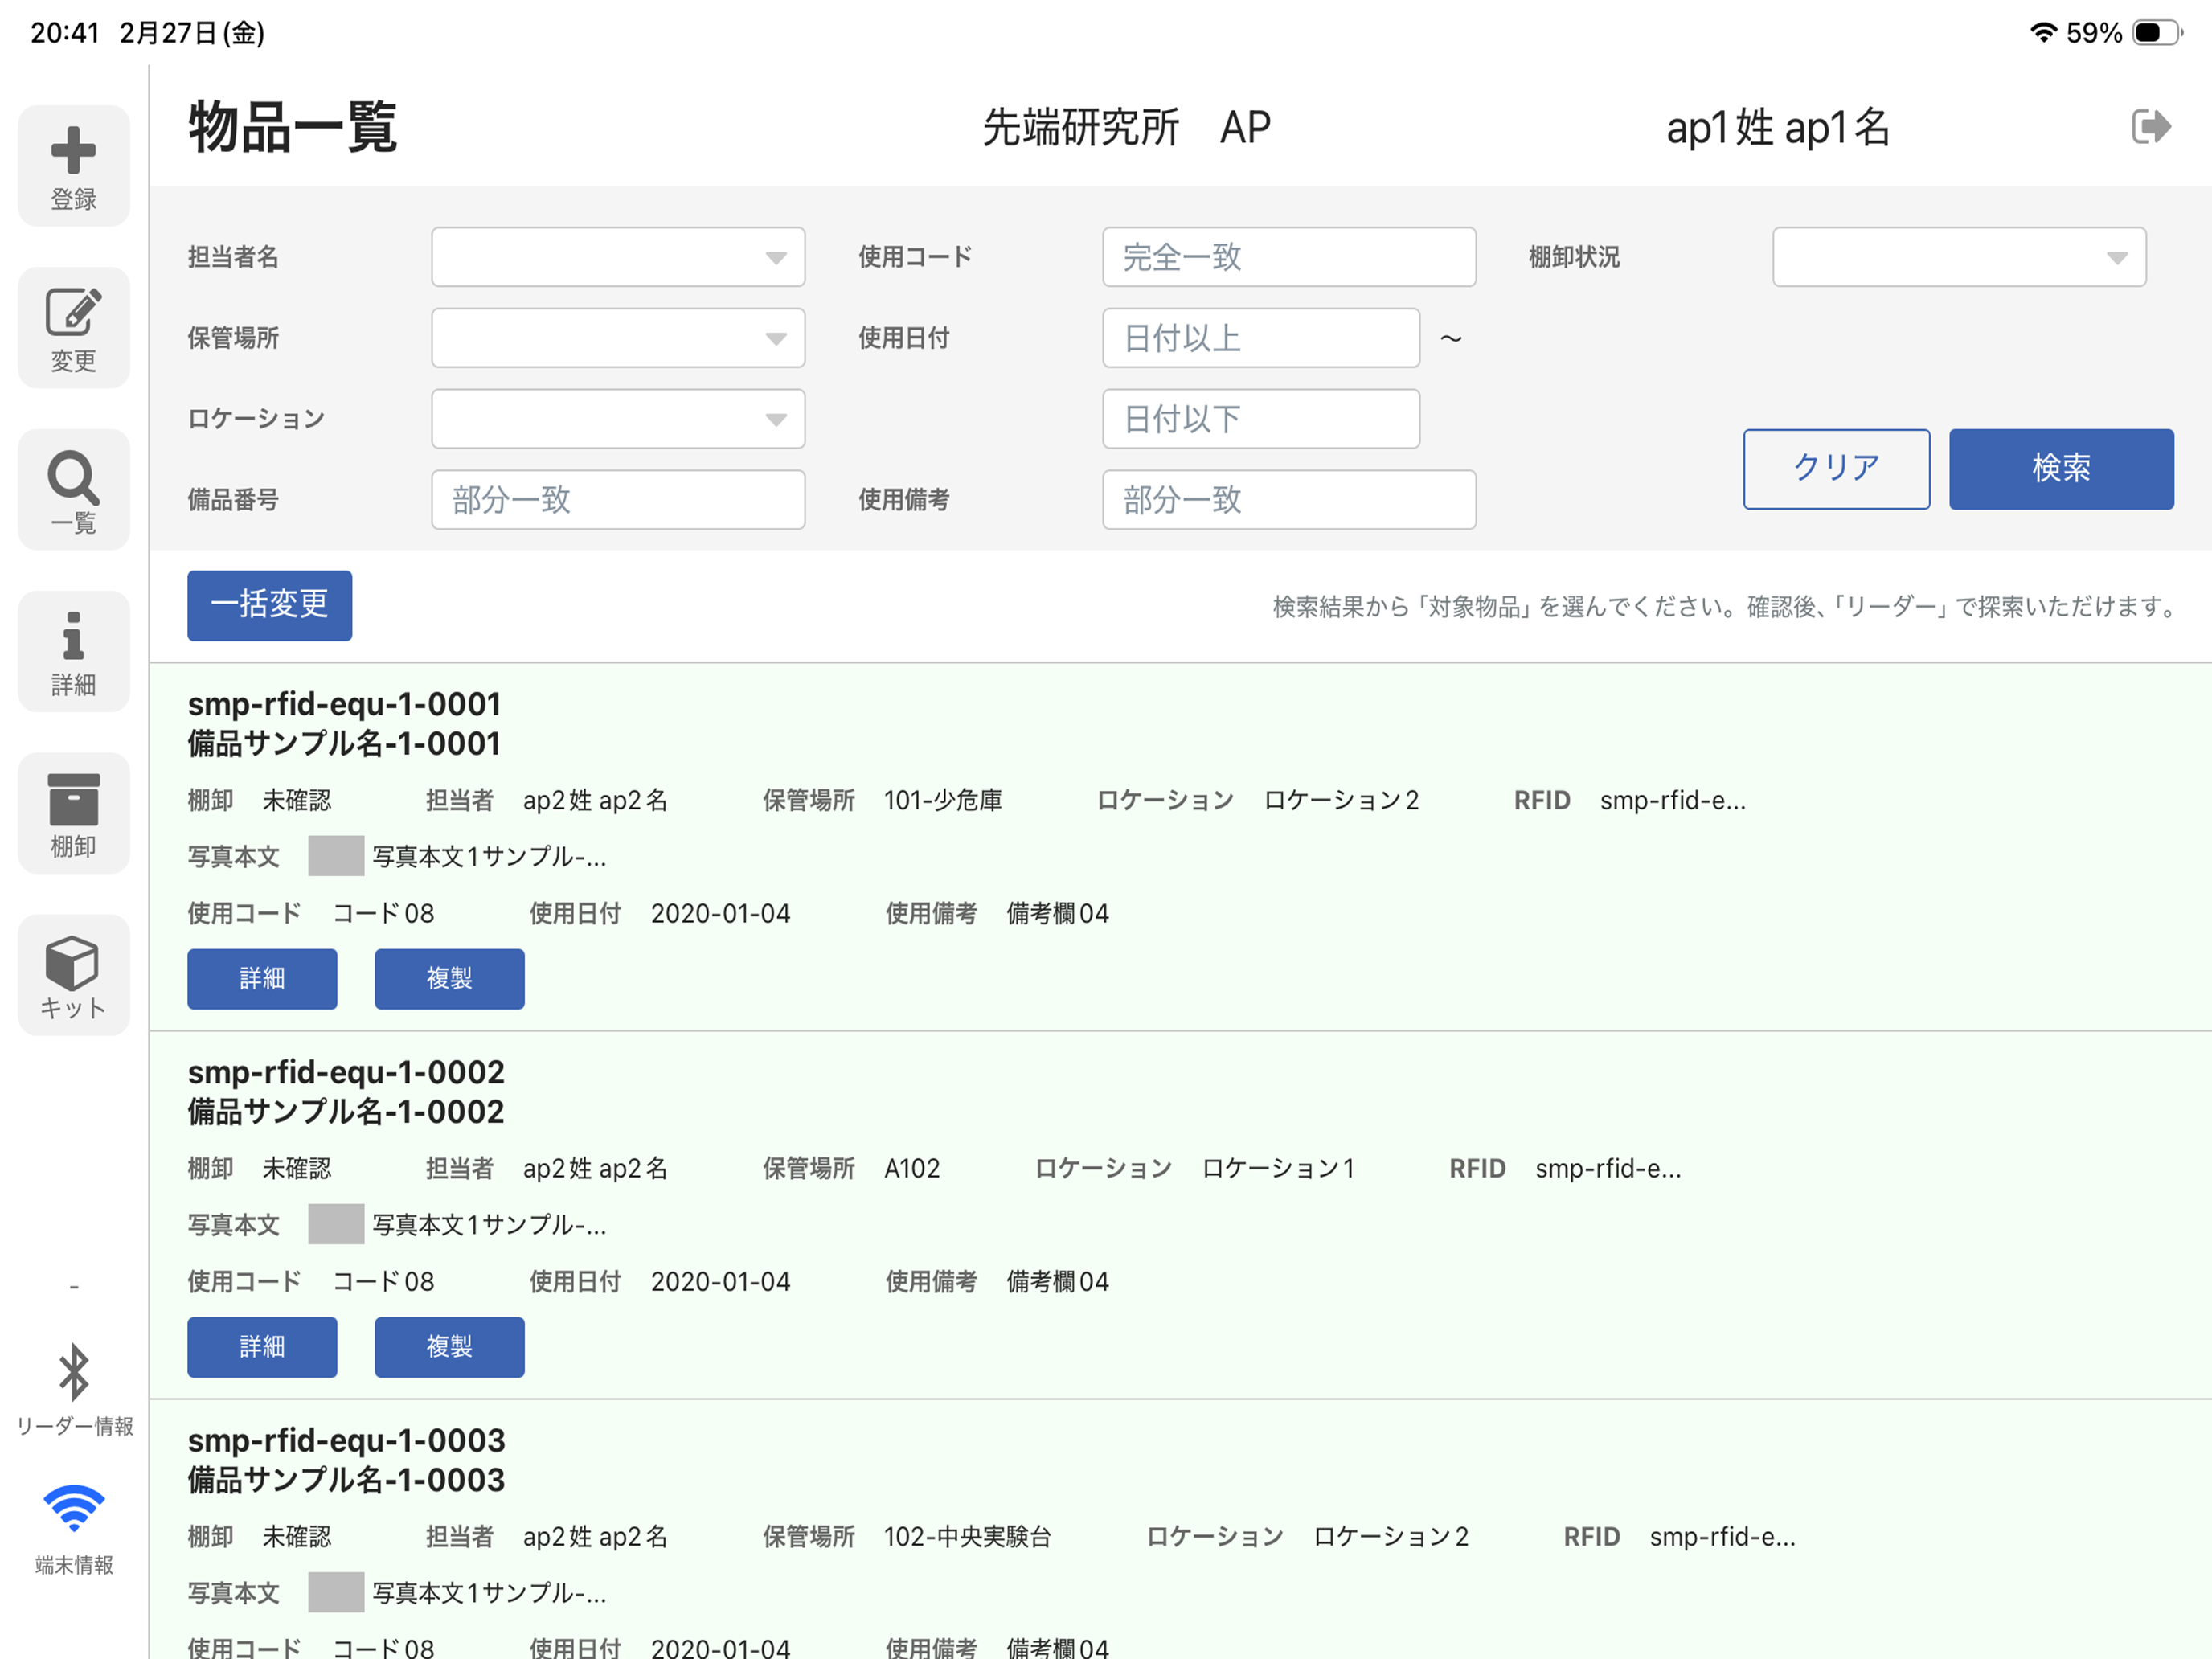The width and height of the screenshot is (2212, 1659).
Task: Click 備品サンプル名-1-0001 name text
Action: 344,743
